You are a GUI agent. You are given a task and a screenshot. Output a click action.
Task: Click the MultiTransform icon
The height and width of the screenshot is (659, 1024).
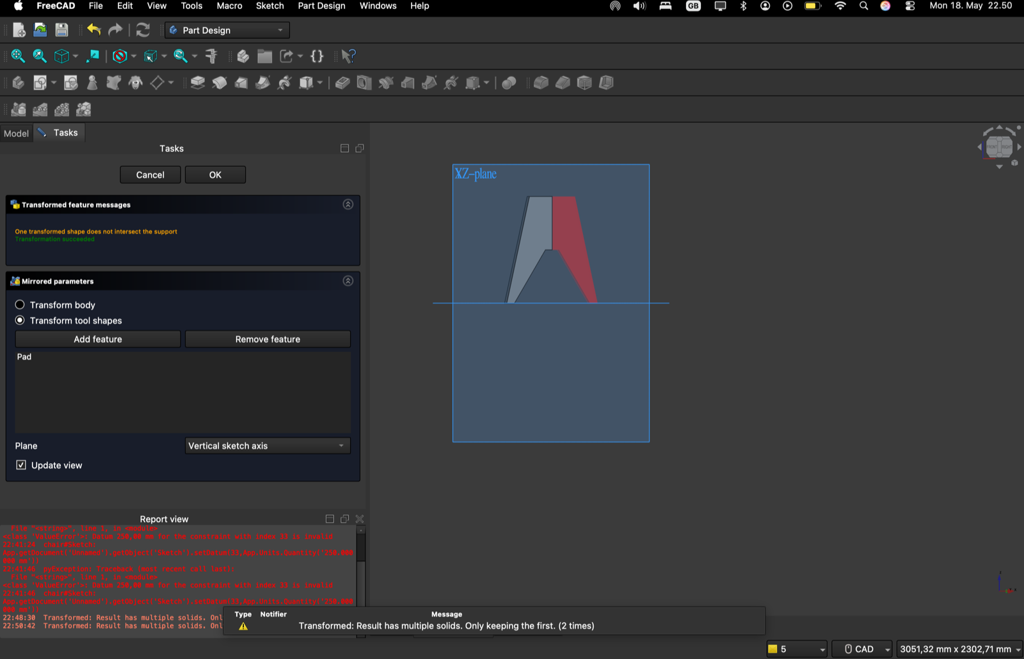point(84,109)
